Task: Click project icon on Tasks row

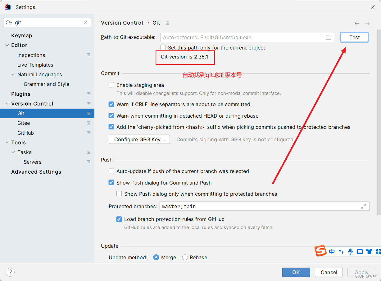Action: click(x=89, y=152)
